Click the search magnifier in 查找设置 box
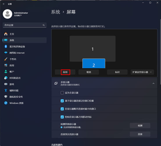This screenshot has width=161, height=146. [44, 25]
